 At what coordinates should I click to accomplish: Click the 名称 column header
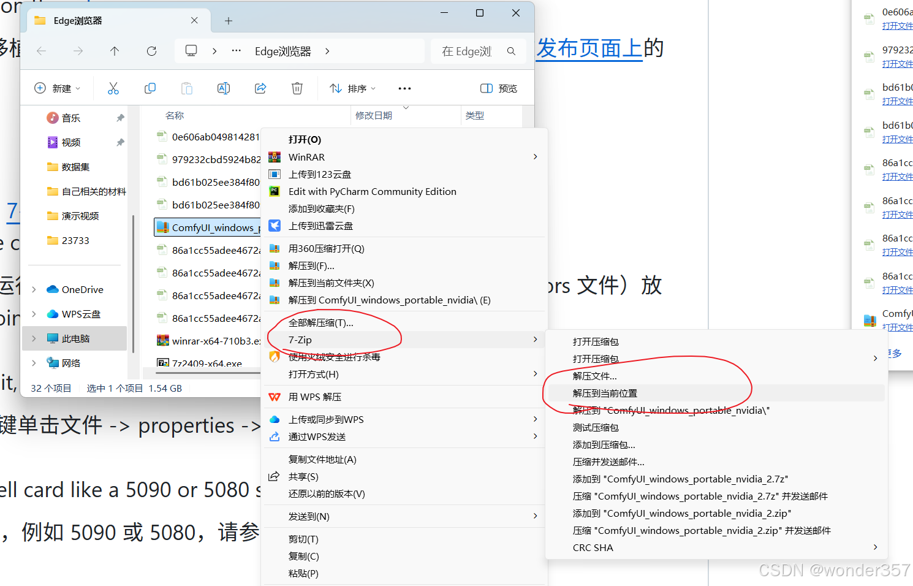(175, 115)
